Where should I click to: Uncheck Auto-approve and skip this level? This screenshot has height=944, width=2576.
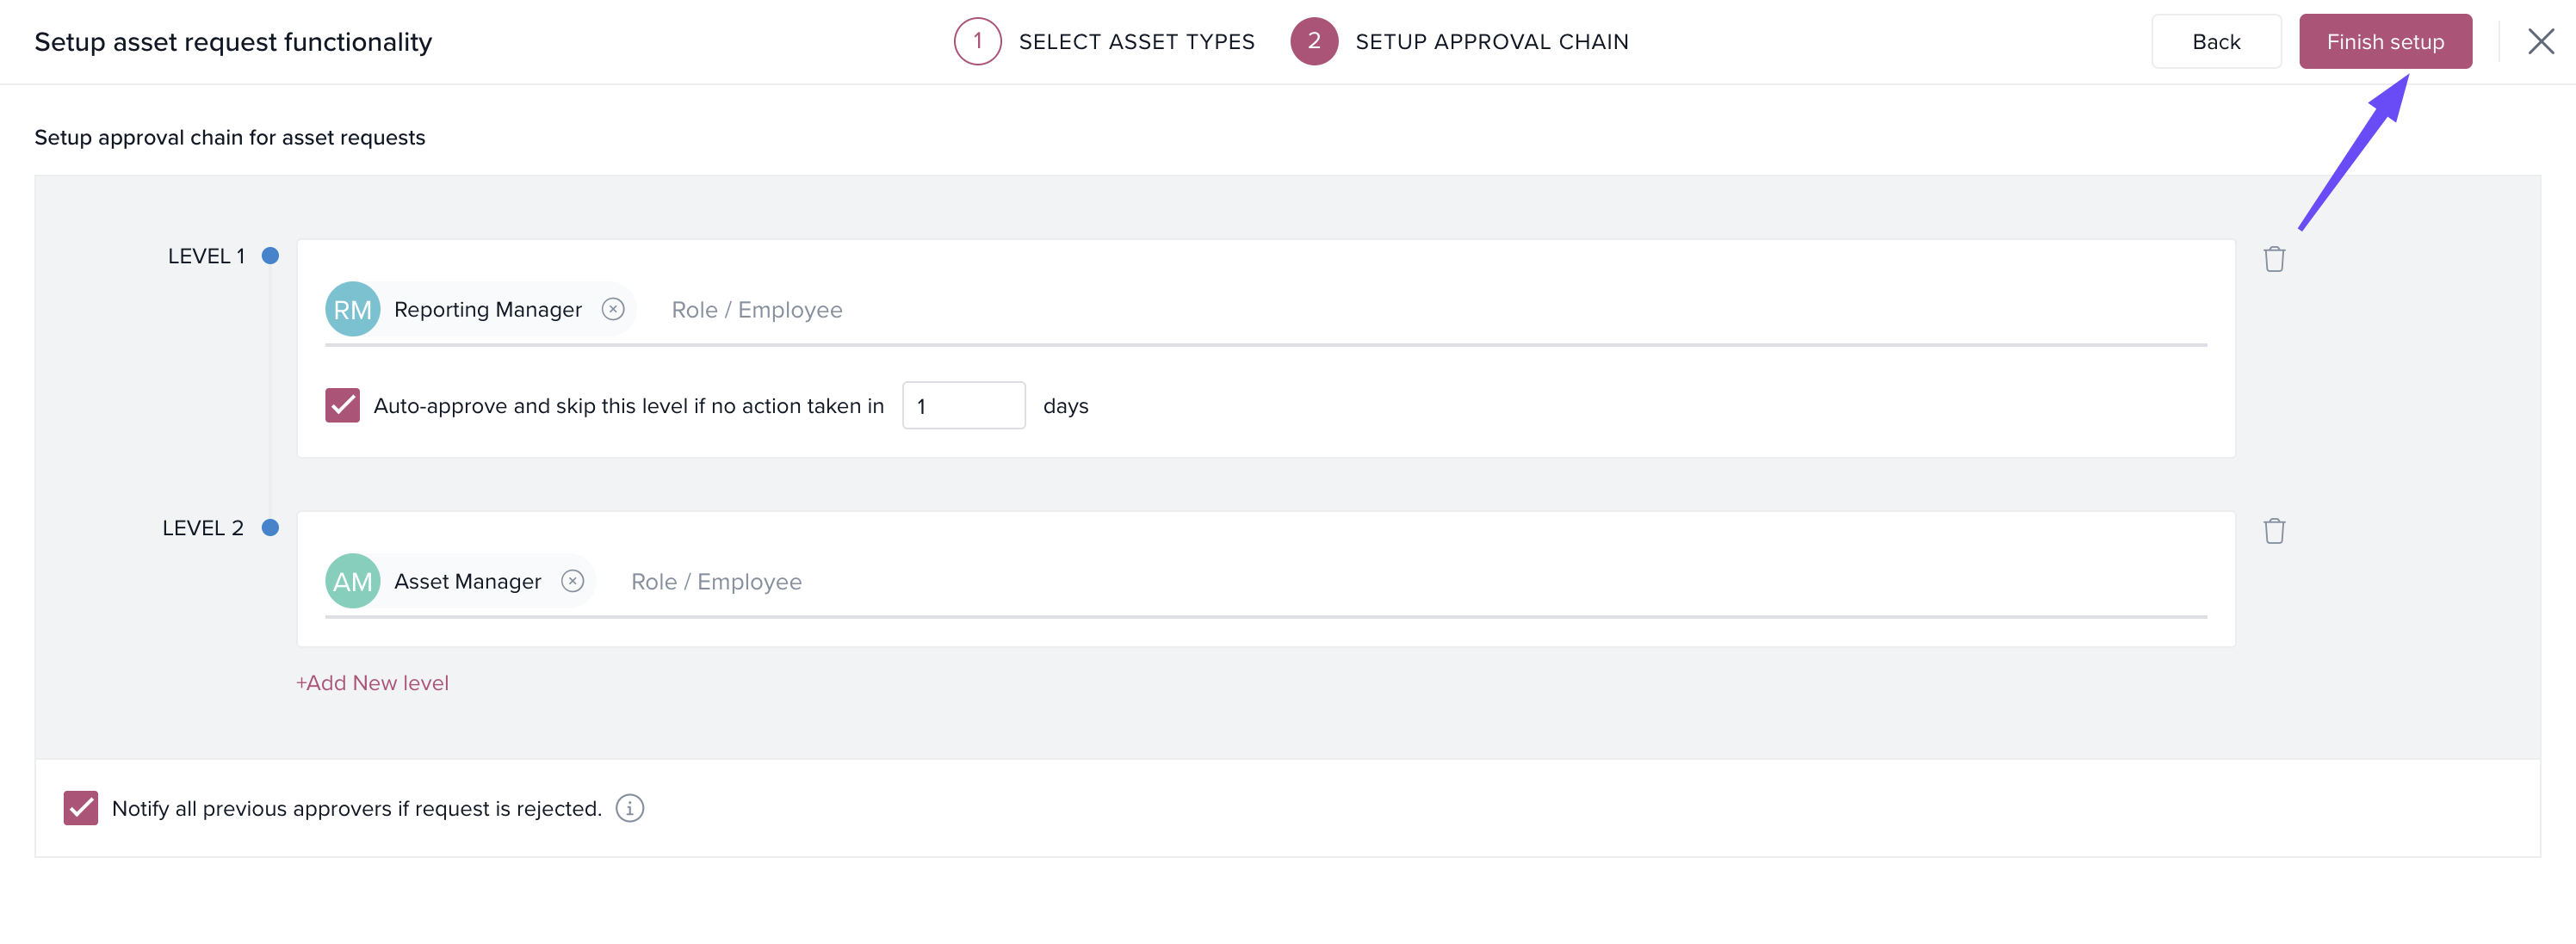coord(342,406)
